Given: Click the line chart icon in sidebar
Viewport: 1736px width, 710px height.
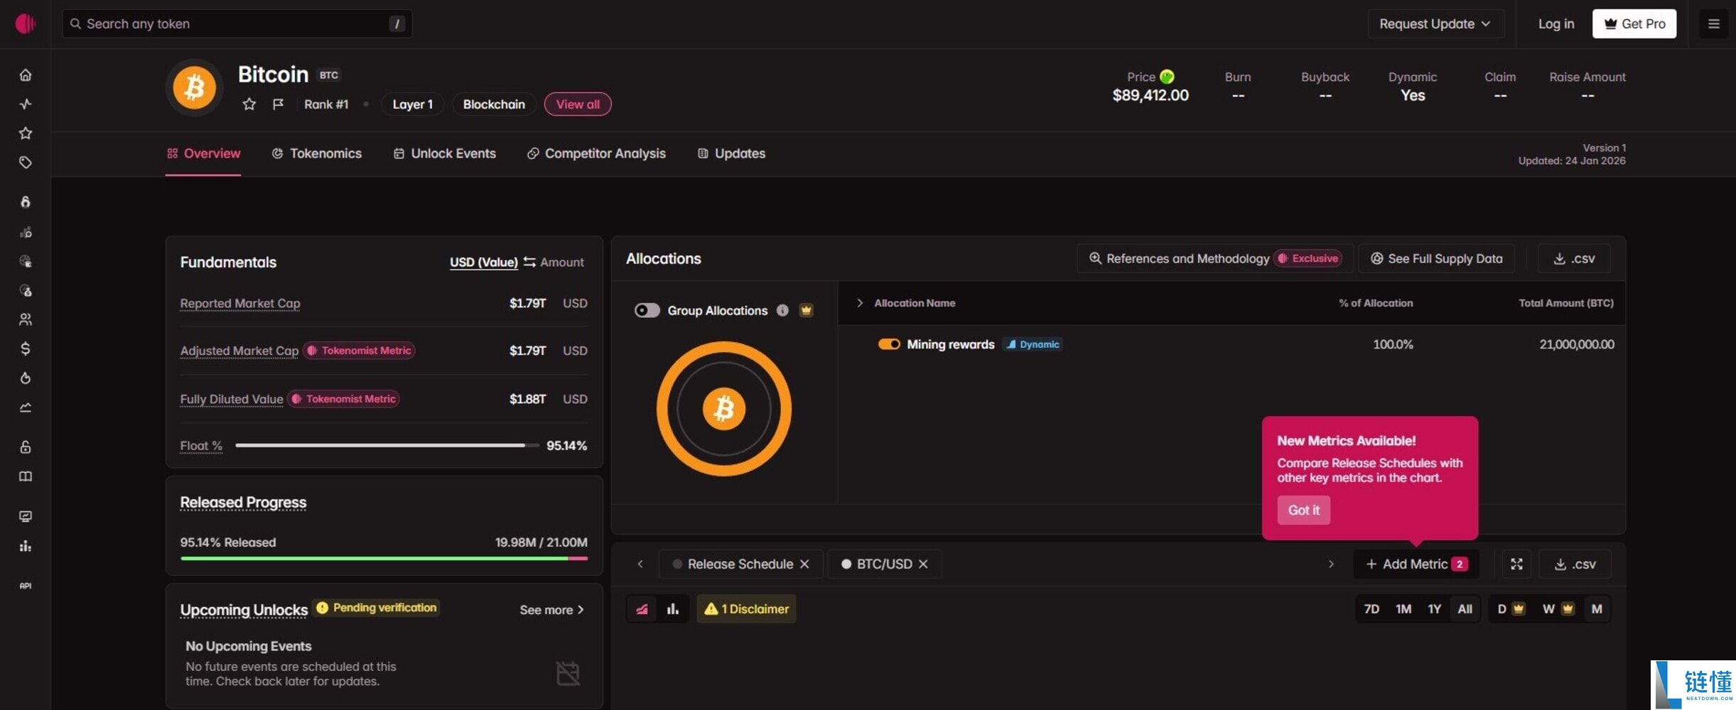Looking at the screenshot, I should tap(26, 408).
